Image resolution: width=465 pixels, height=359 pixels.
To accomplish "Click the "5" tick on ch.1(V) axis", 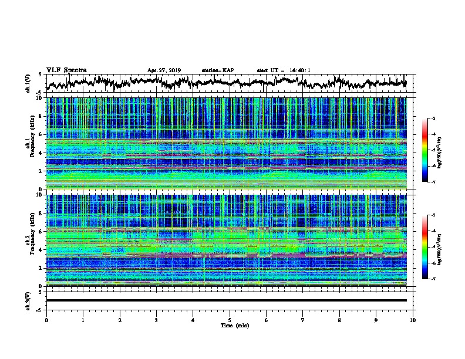I will click(x=40, y=74).
